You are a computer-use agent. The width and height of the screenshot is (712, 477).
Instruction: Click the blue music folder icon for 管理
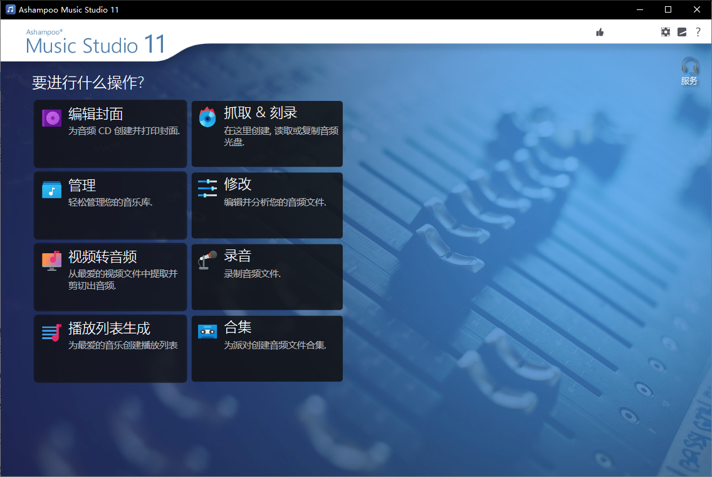51,189
